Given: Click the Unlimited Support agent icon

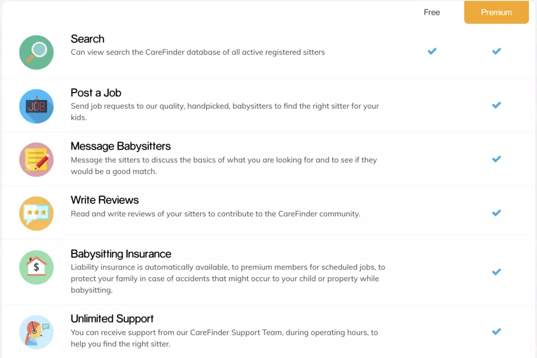Looking at the screenshot, I should (x=36, y=332).
